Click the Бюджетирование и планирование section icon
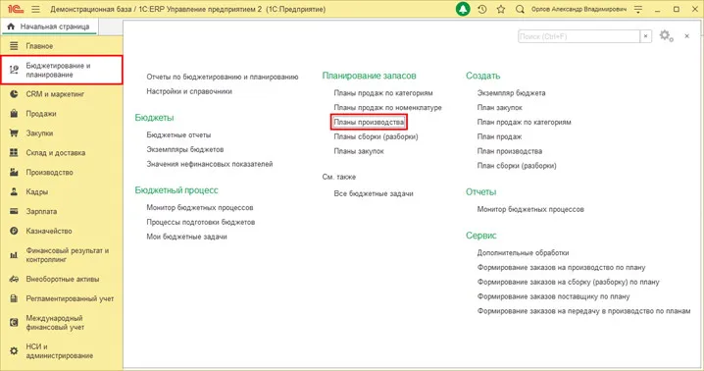 click(x=14, y=70)
